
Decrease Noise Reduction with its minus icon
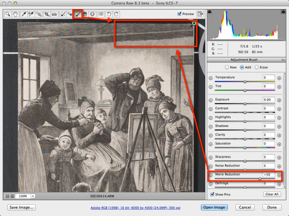[211, 166]
